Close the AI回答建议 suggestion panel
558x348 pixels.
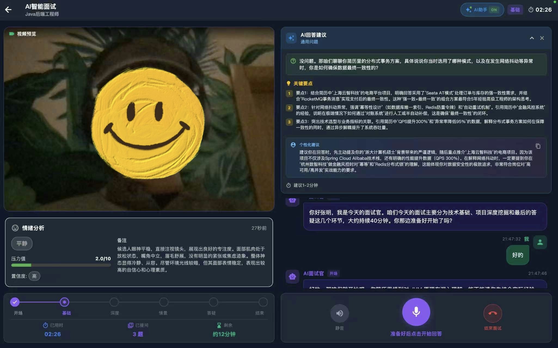[x=542, y=38]
